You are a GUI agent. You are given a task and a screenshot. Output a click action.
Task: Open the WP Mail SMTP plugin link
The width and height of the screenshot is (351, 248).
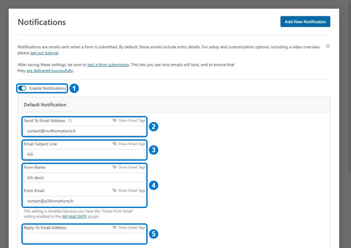tap(74, 216)
